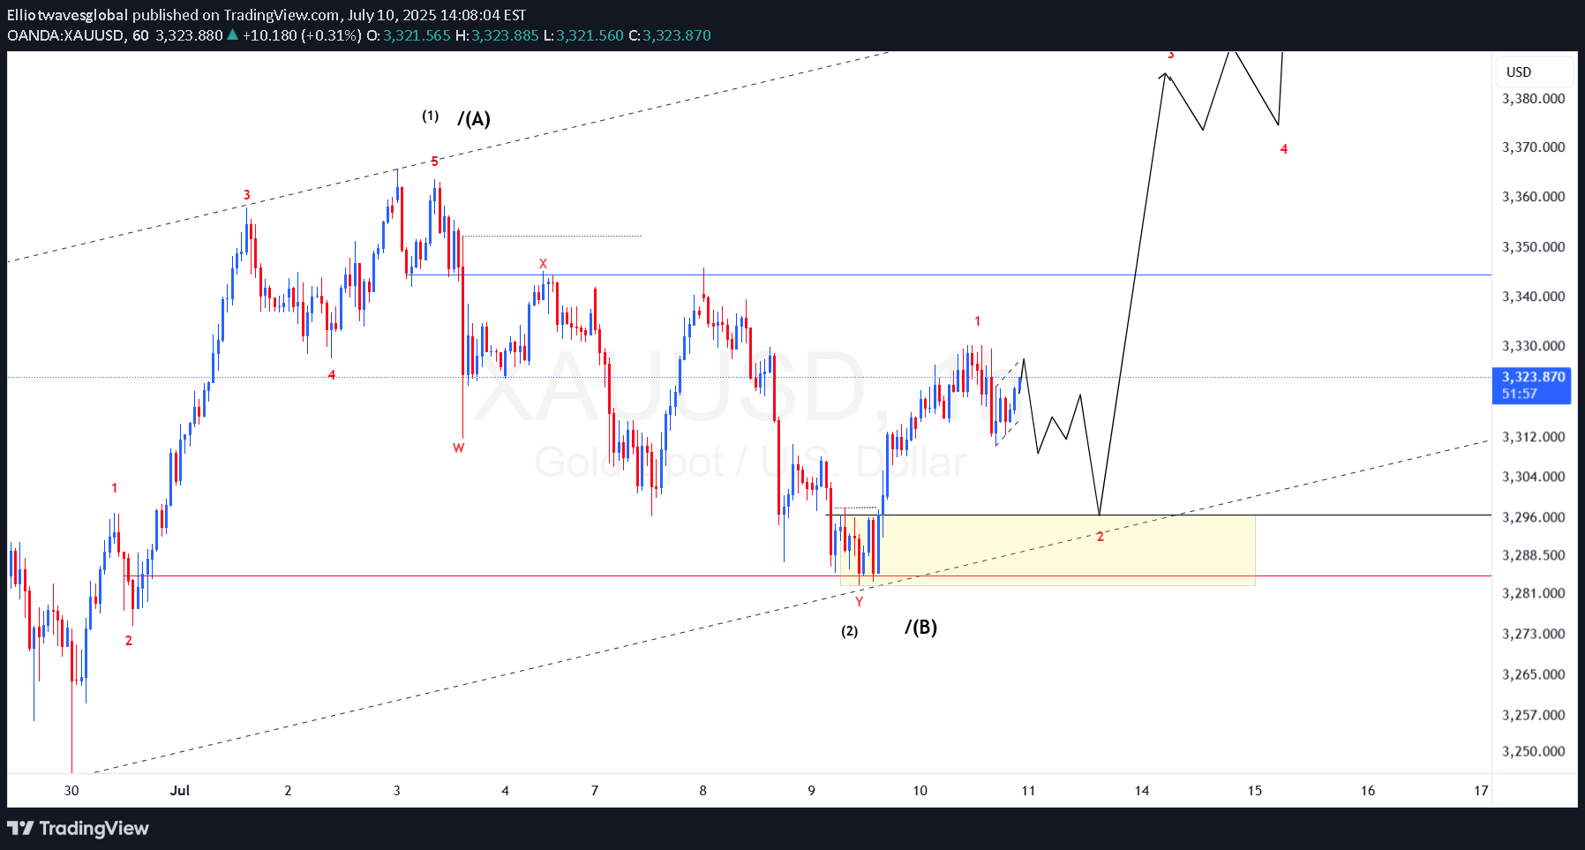Click the red Y wave label
1585x850 pixels.
[x=859, y=602]
